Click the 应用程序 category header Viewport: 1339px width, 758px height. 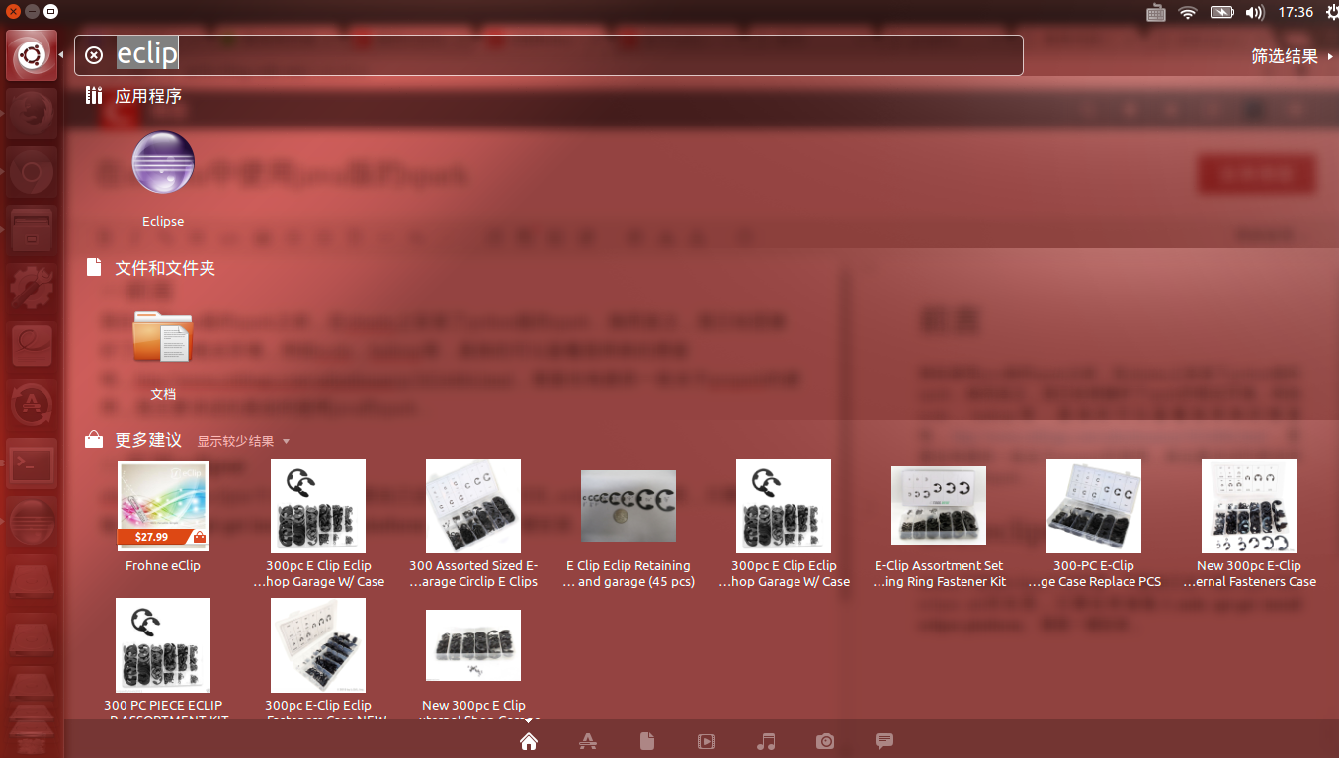click(148, 96)
